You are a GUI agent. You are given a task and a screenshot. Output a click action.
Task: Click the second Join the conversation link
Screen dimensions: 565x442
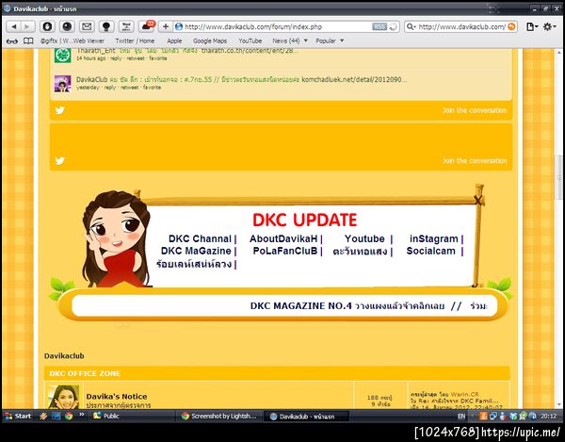475,161
